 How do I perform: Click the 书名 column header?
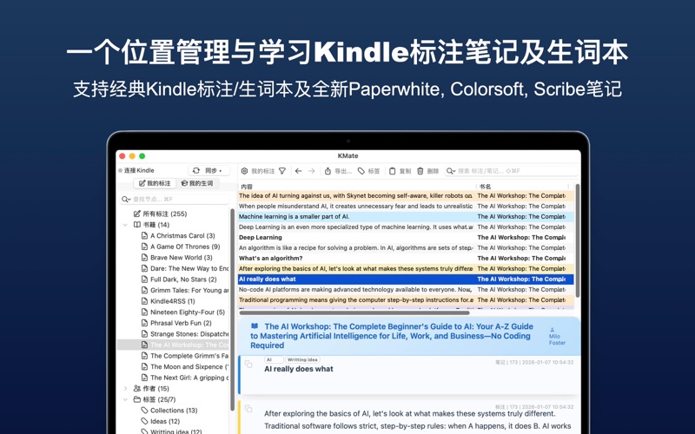coord(523,187)
